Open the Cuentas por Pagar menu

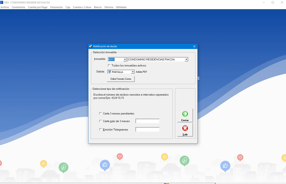coord(38,7)
